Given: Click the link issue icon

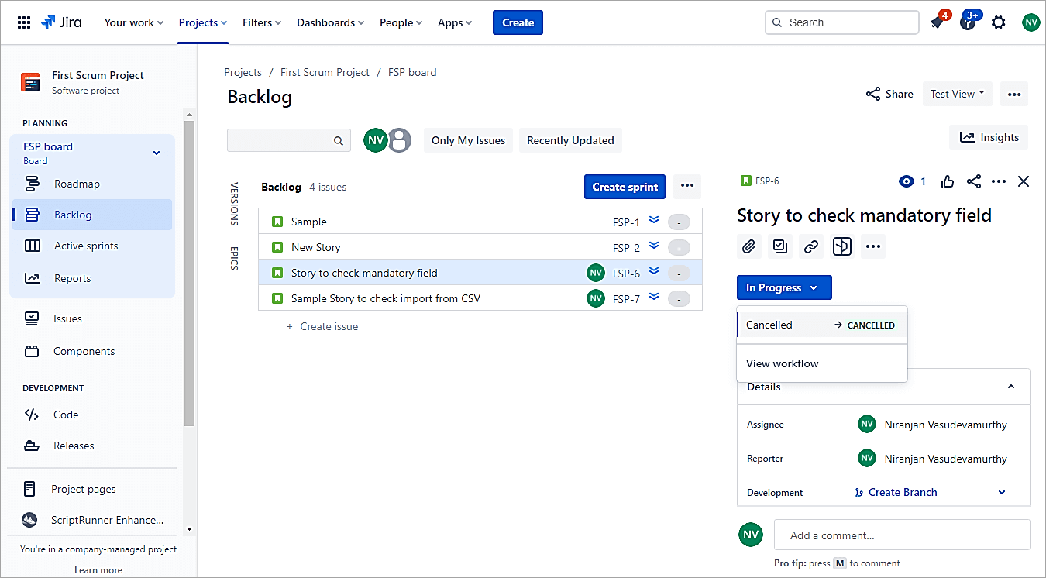Looking at the screenshot, I should click(810, 246).
